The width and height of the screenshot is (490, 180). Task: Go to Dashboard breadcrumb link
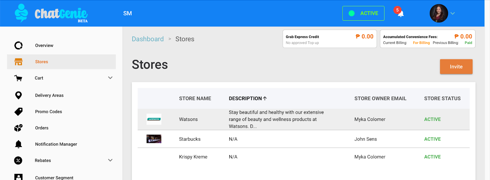148,39
